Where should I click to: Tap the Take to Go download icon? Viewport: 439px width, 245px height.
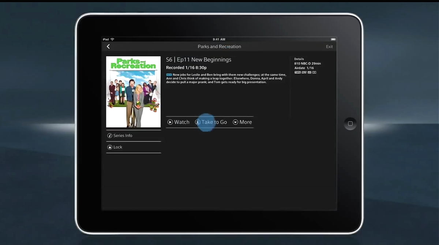[x=198, y=122]
